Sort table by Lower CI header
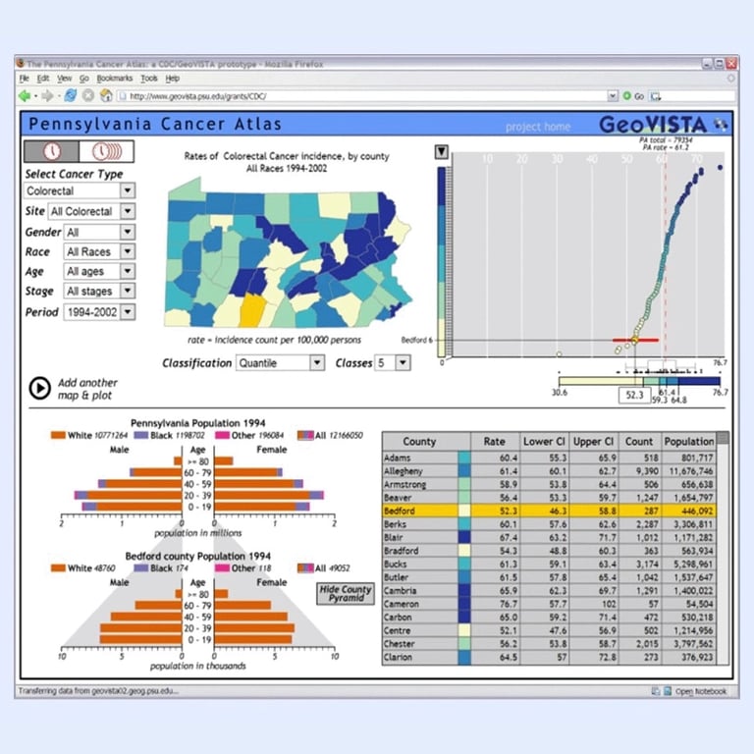 544,441
